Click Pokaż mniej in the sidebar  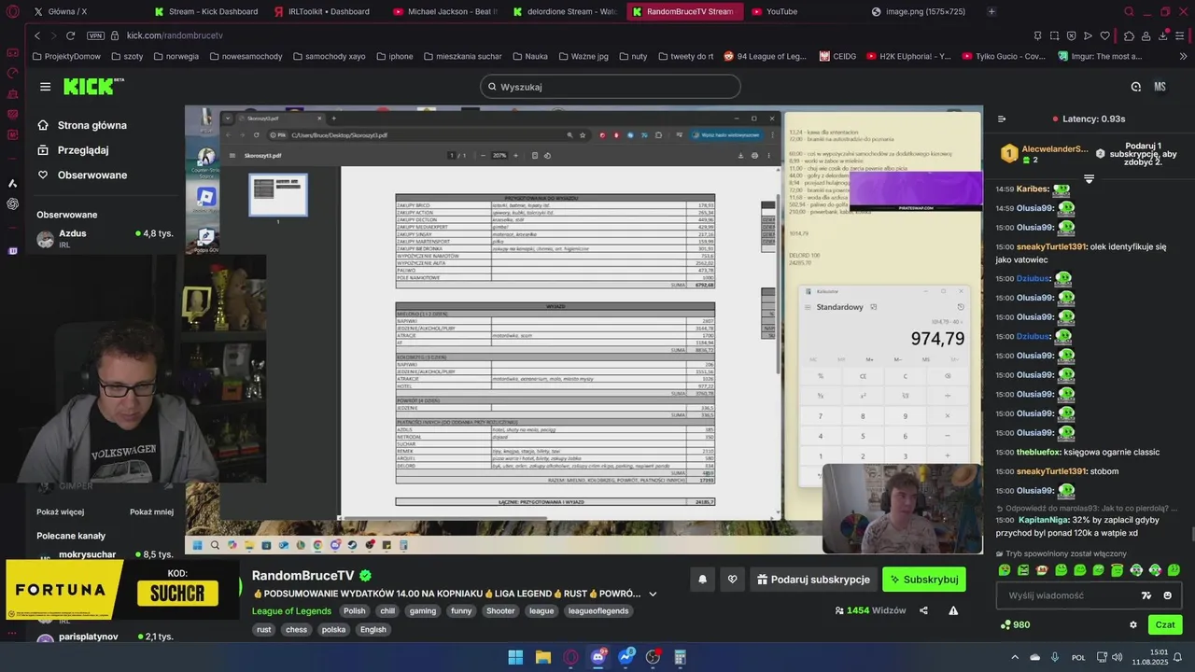click(151, 511)
